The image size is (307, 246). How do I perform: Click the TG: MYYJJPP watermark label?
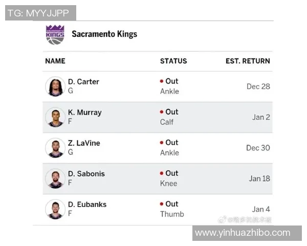point(38,13)
